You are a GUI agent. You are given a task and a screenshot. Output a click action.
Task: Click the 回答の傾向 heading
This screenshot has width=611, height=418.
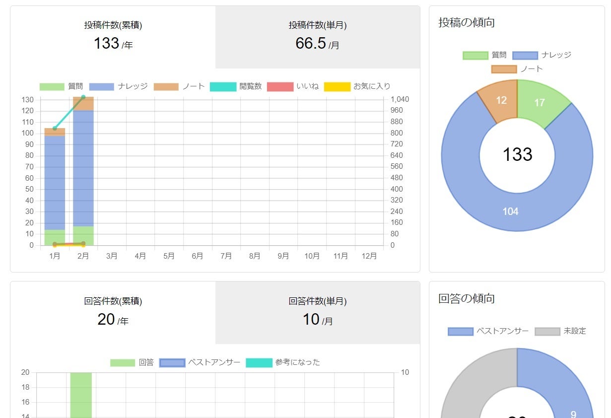point(467,298)
